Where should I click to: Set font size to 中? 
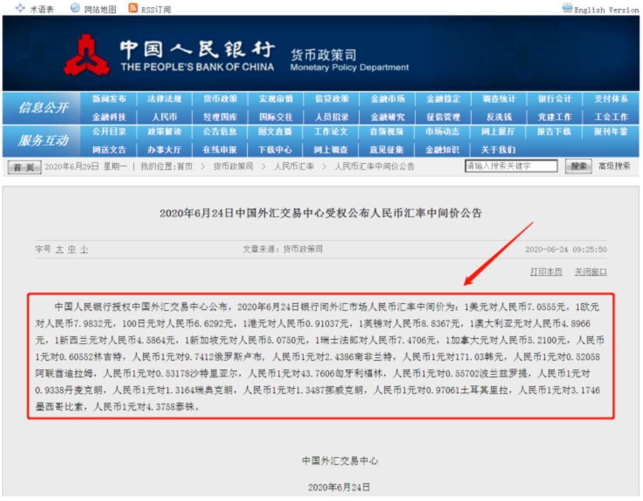pos(72,249)
